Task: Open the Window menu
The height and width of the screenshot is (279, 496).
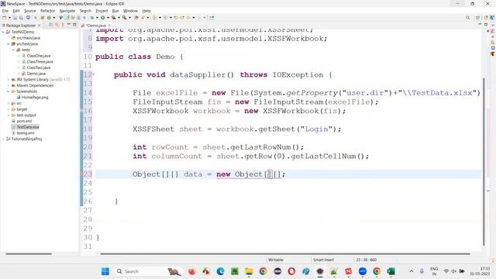Action: [x=130, y=11]
